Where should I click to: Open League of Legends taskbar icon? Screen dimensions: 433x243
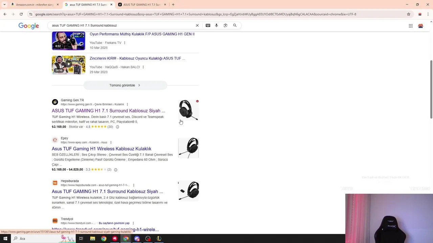coord(159,239)
